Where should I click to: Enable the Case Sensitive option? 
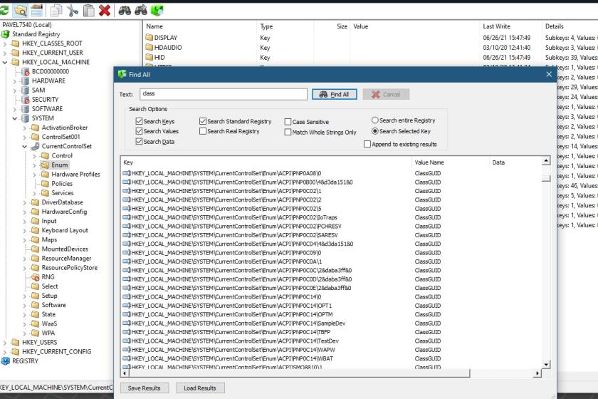click(288, 122)
